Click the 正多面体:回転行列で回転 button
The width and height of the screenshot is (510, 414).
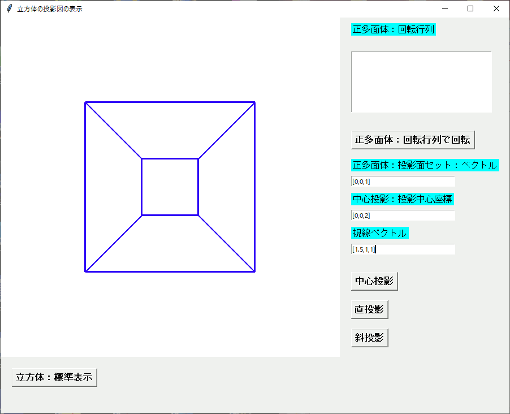point(413,140)
